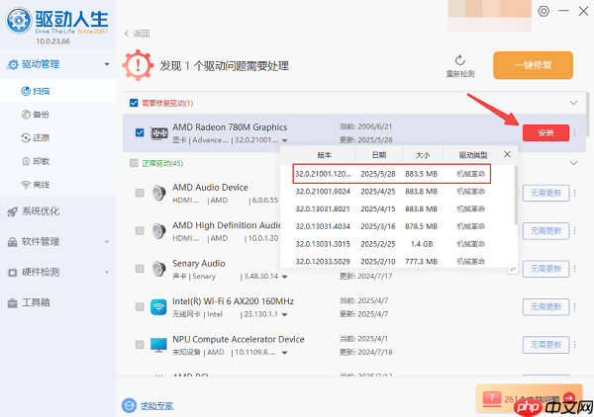Screen dimensions: 594x417
Task: Collapse the 需要修复驱动 section chevron
Action: pos(573,103)
